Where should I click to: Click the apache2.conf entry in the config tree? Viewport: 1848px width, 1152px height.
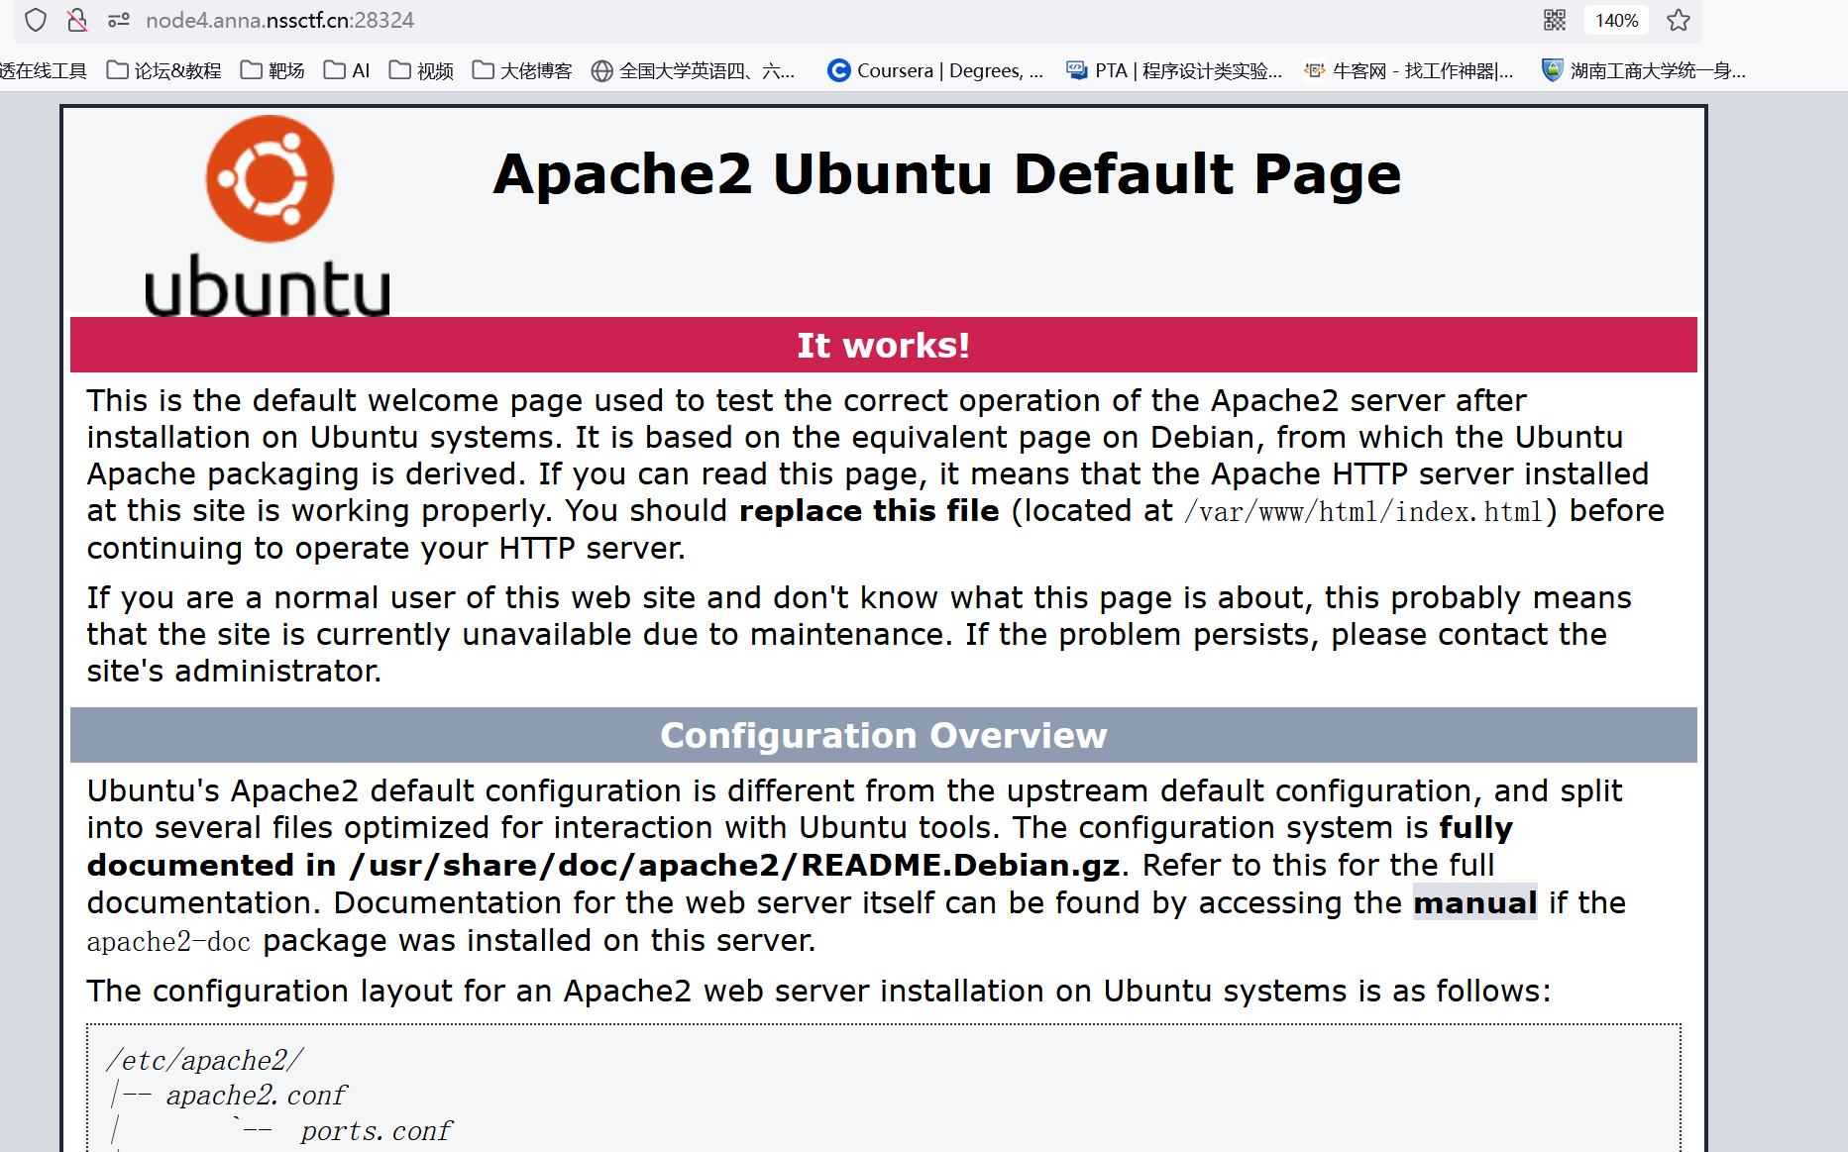[257, 1096]
